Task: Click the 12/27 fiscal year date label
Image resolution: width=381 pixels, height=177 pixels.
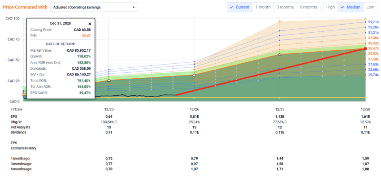Action: pyautogui.click(x=280, y=110)
